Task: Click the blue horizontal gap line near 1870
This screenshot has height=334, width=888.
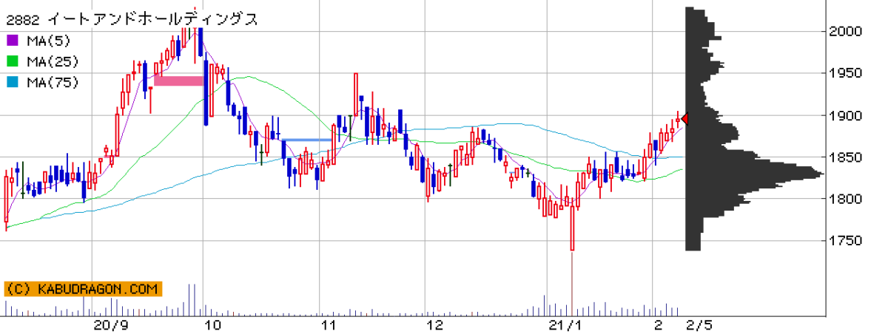Action: click(307, 140)
